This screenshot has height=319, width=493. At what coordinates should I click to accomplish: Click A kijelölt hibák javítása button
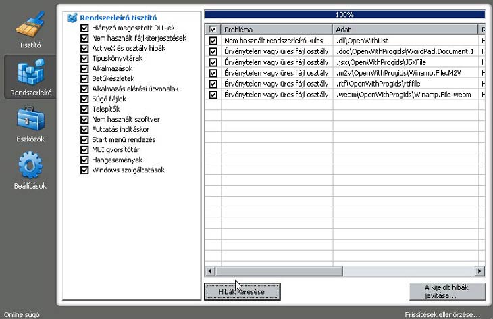click(447, 291)
